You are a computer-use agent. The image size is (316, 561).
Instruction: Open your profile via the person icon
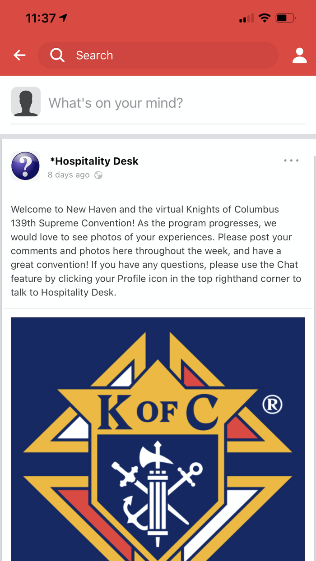299,55
